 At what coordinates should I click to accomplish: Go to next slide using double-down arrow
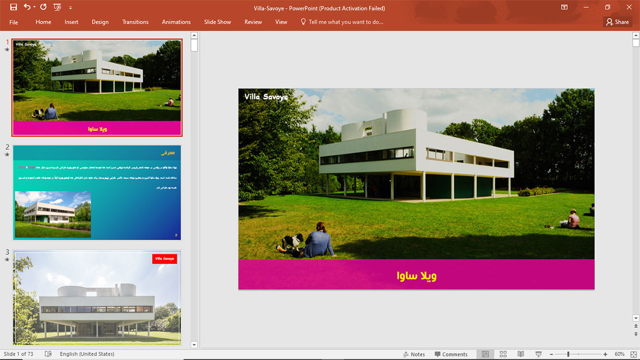pyautogui.click(x=636, y=334)
